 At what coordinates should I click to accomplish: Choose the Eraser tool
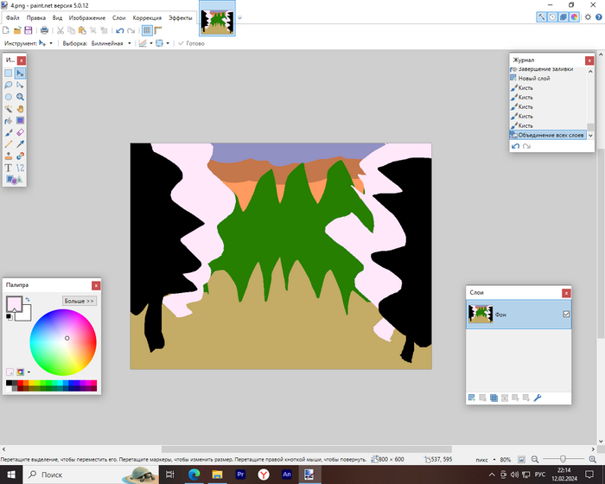pyautogui.click(x=20, y=132)
